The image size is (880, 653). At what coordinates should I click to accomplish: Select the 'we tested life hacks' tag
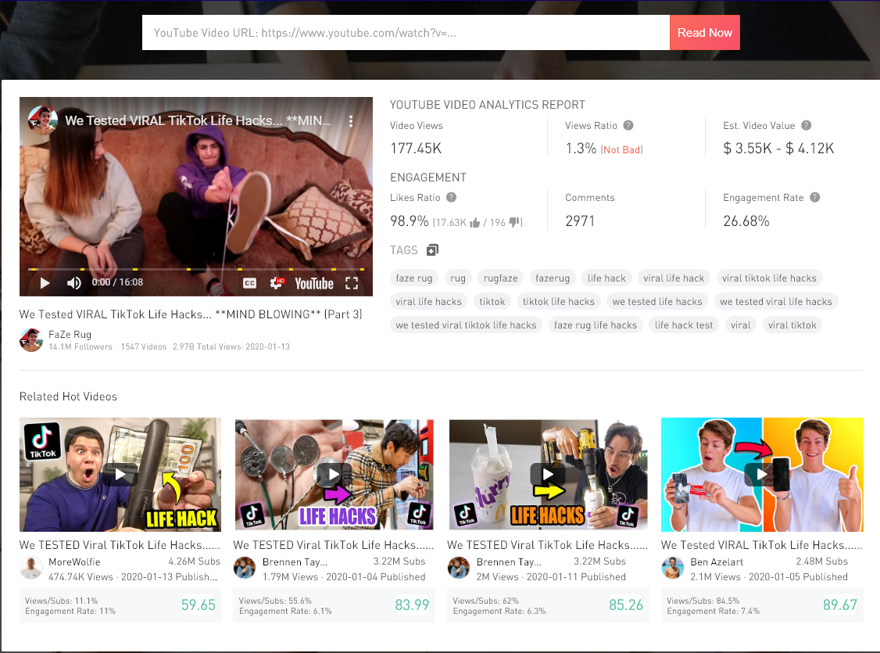(657, 302)
